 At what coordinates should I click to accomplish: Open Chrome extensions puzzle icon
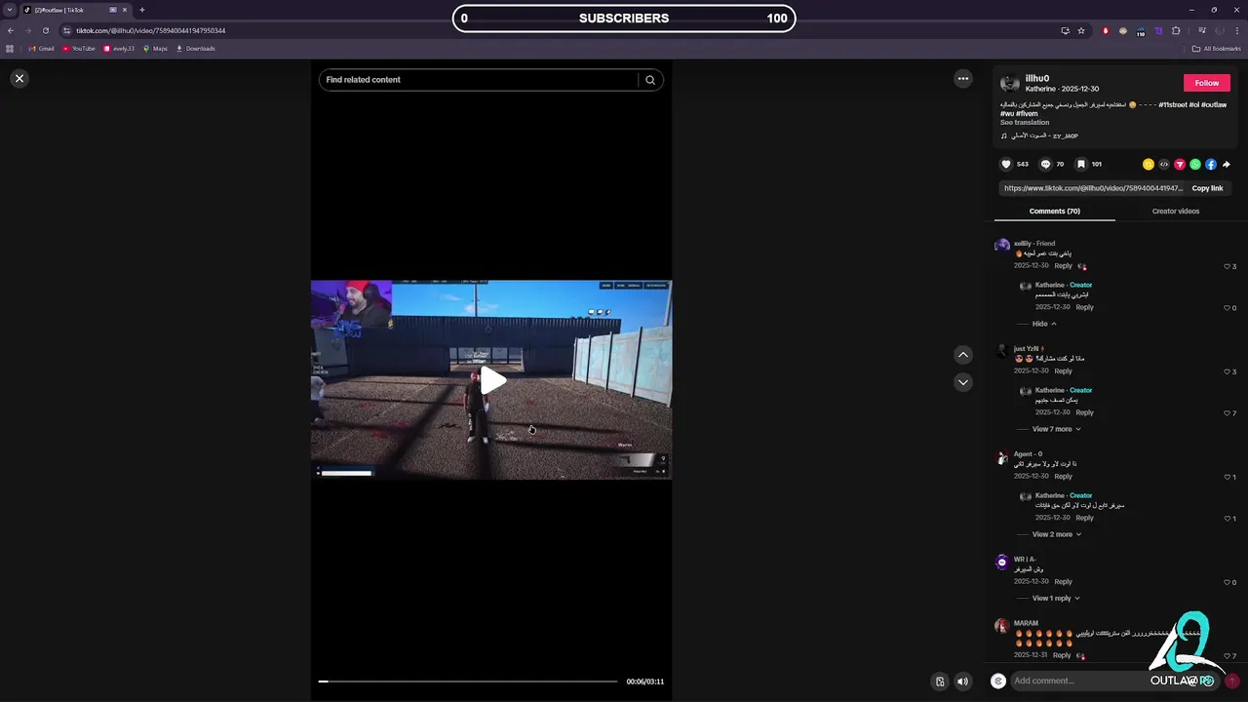pos(1176,30)
